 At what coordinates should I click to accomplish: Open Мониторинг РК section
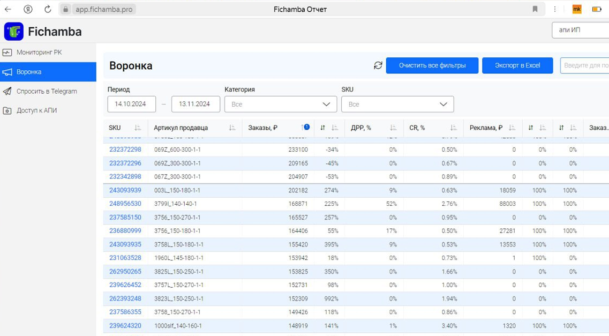48,52
